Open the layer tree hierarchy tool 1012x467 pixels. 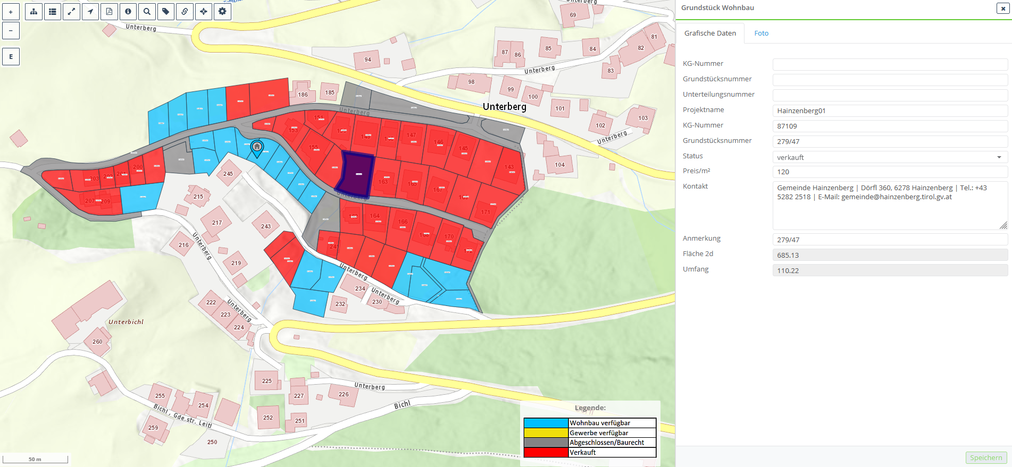(34, 12)
